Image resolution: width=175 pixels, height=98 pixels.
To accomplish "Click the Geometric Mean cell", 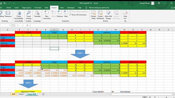I will (x=28, y=91).
